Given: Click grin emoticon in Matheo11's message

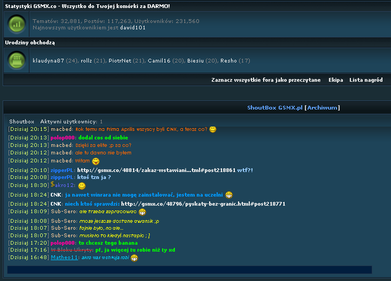Looking at the screenshot, I should 134,258.
